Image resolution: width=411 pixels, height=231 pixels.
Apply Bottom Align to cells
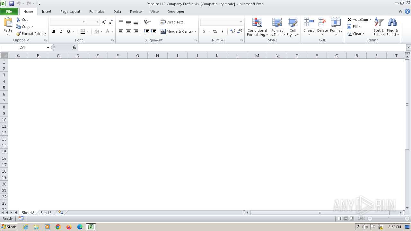point(136,22)
